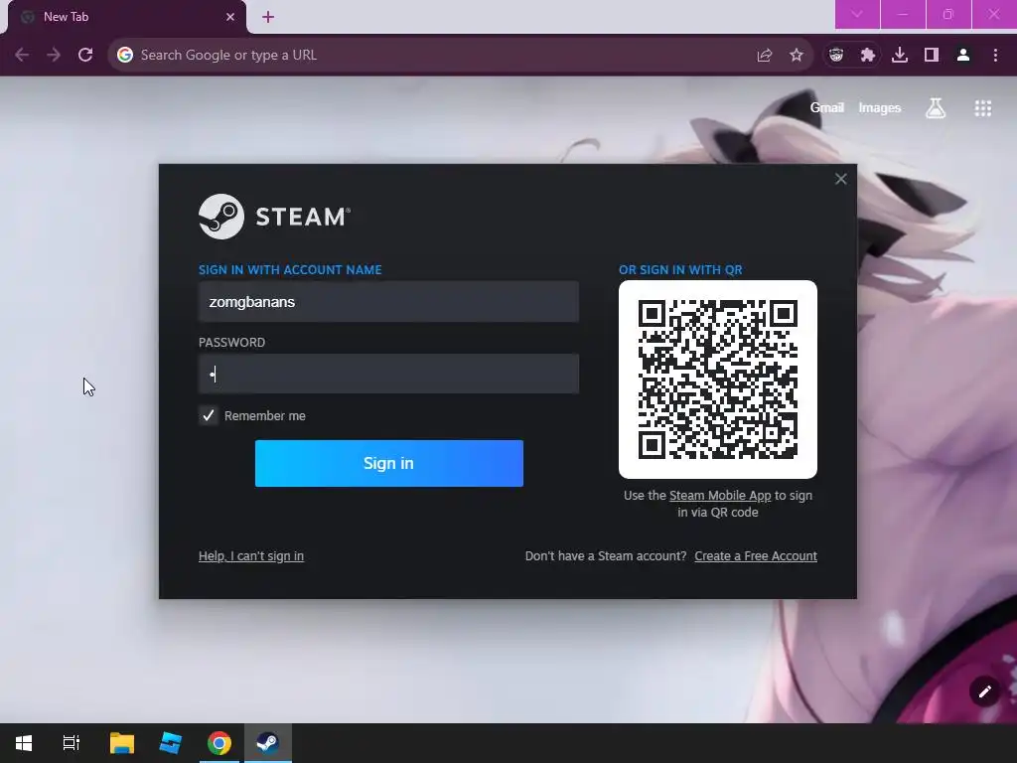Go back using Chrome's back arrow
This screenshot has width=1017, height=763.
click(x=22, y=56)
